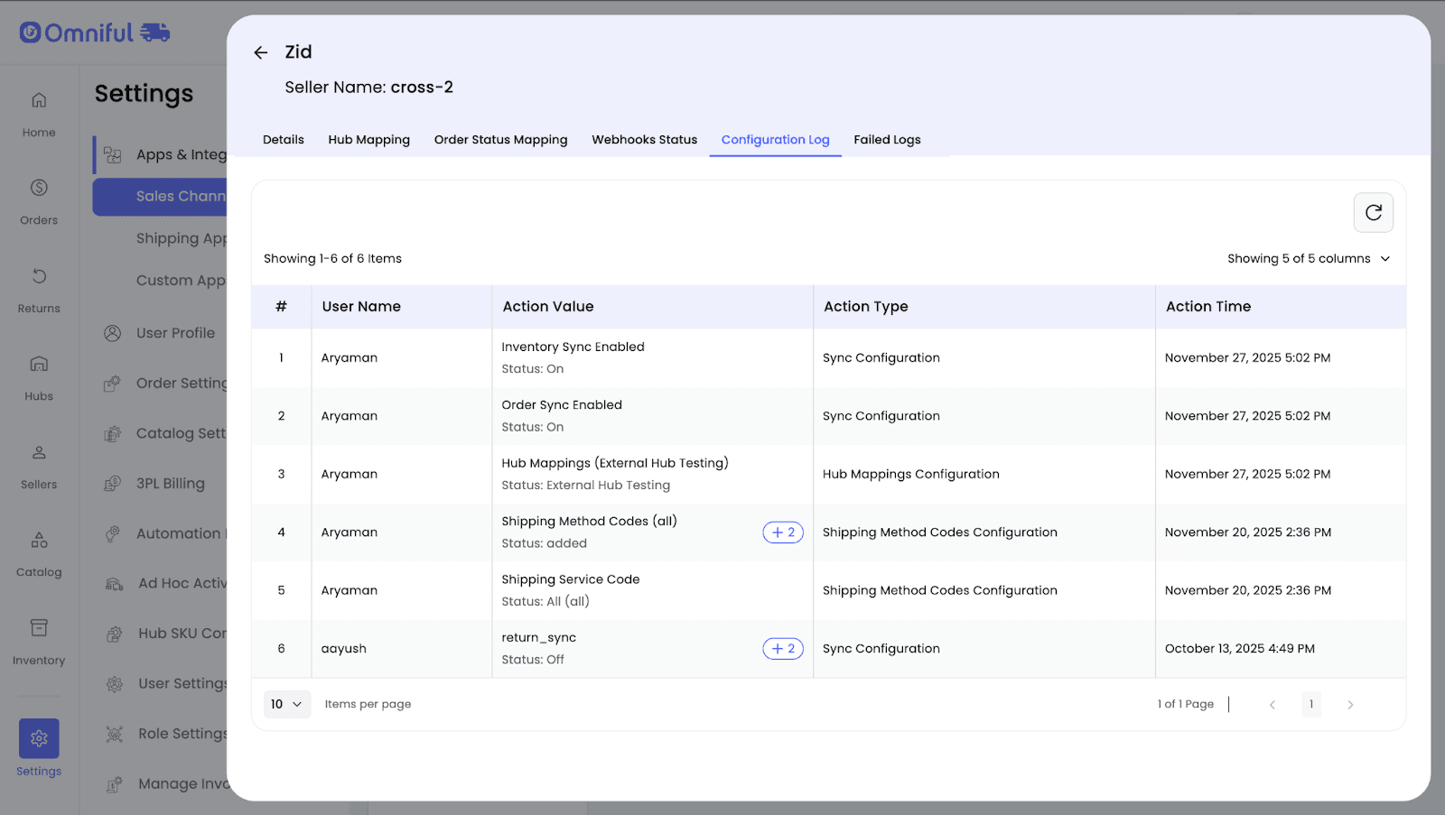Click the Omniful logo

coord(95,33)
